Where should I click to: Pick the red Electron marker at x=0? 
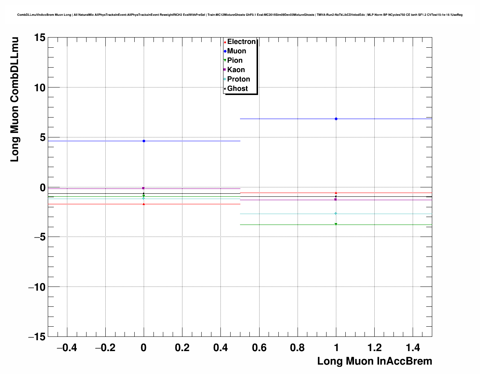pyautogui.click(x=144, y=204)
